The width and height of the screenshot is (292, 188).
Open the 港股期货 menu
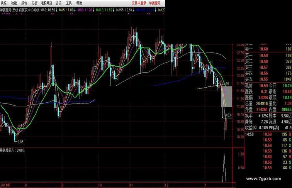tap(47, 3)
